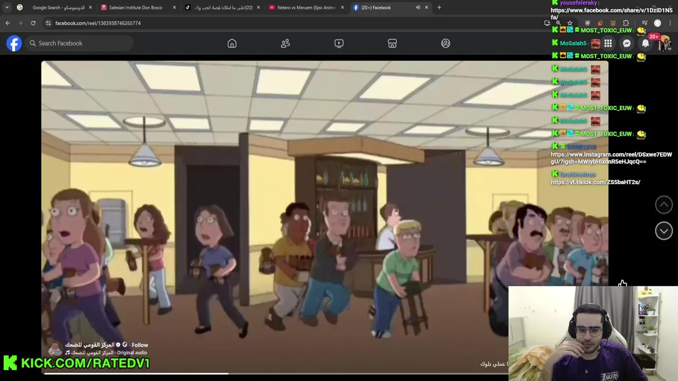
Task: Like the reel with thumbs-up icon
Action: (622, 284)
